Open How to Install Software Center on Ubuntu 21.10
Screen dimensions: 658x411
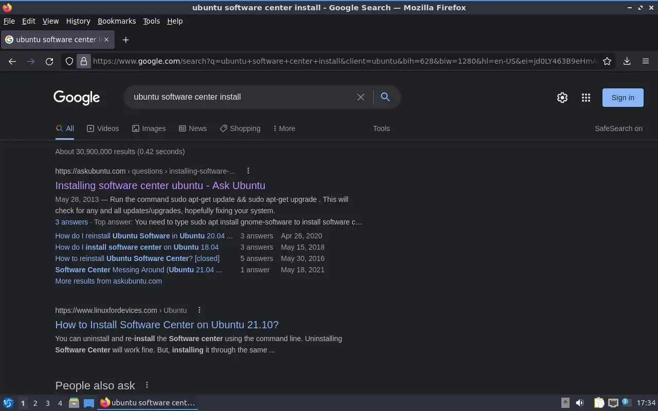167,325
